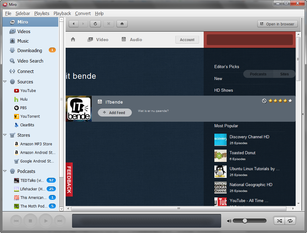Reload the current guide page

(x=95, y=24)
